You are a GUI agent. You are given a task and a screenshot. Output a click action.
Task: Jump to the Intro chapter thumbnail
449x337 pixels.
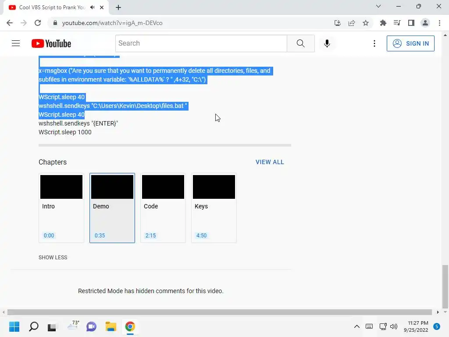[x=61, y=187]
